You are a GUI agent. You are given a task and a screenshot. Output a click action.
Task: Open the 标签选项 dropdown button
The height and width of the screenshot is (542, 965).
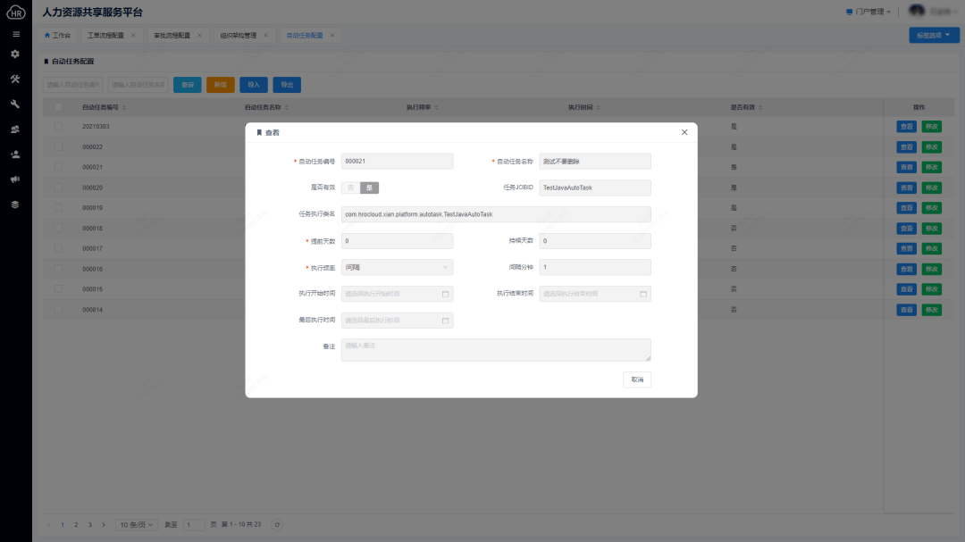(934, 35)
